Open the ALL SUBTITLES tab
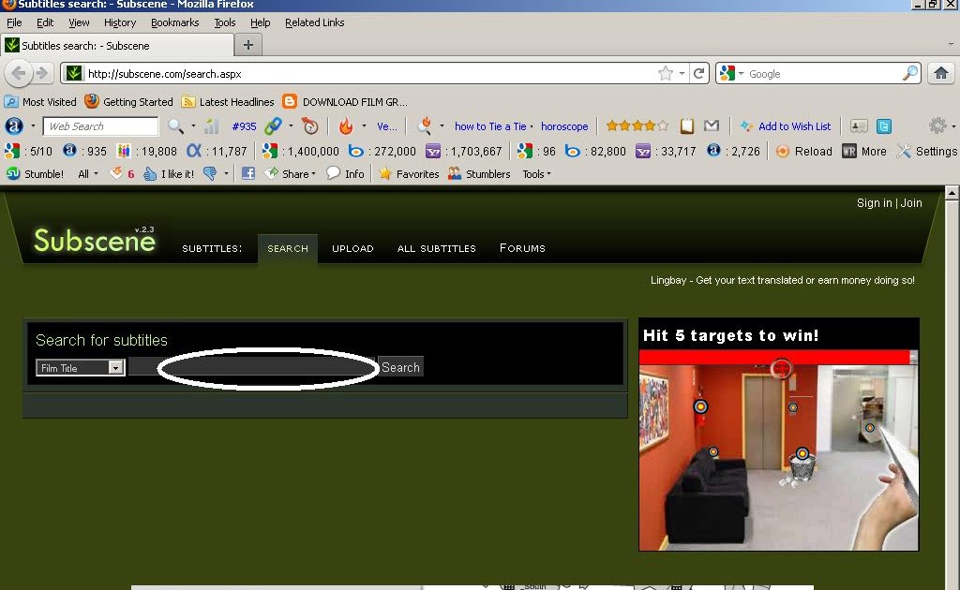 [437, 248]
